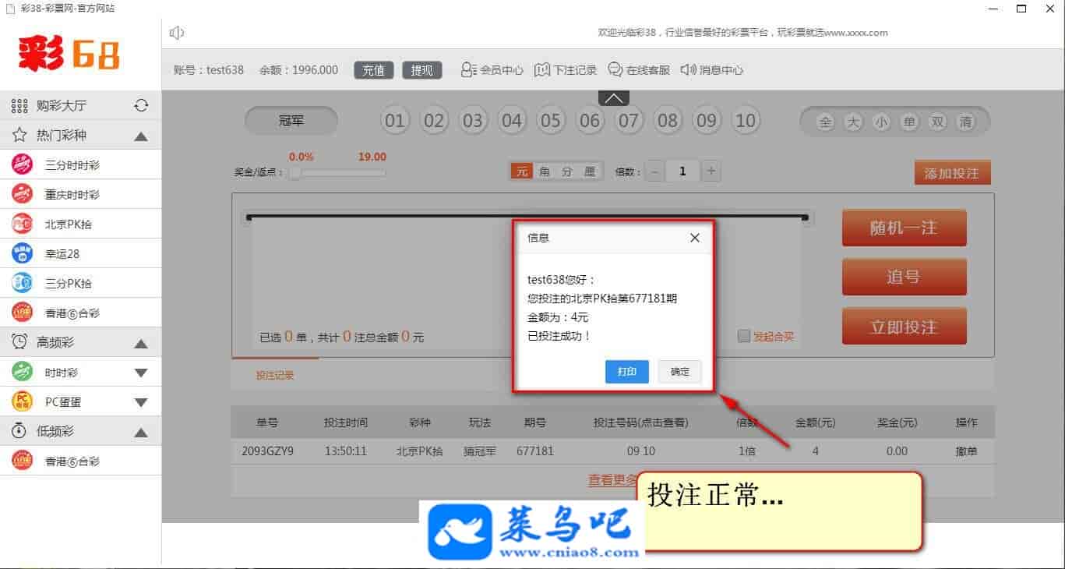Open 在线客服 online support
This screenshot has width=1065, height=569.
[x=638, y=70]
